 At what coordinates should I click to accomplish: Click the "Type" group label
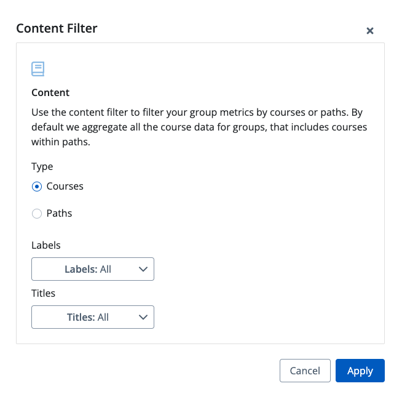click(42, 166)
